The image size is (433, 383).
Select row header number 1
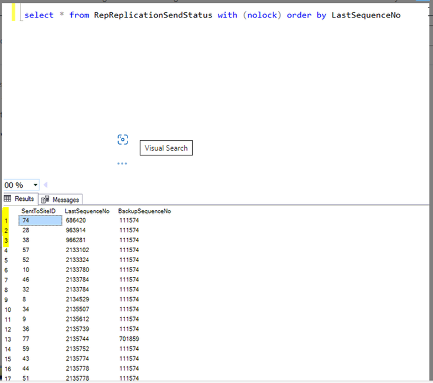click(x=6, y=221)
